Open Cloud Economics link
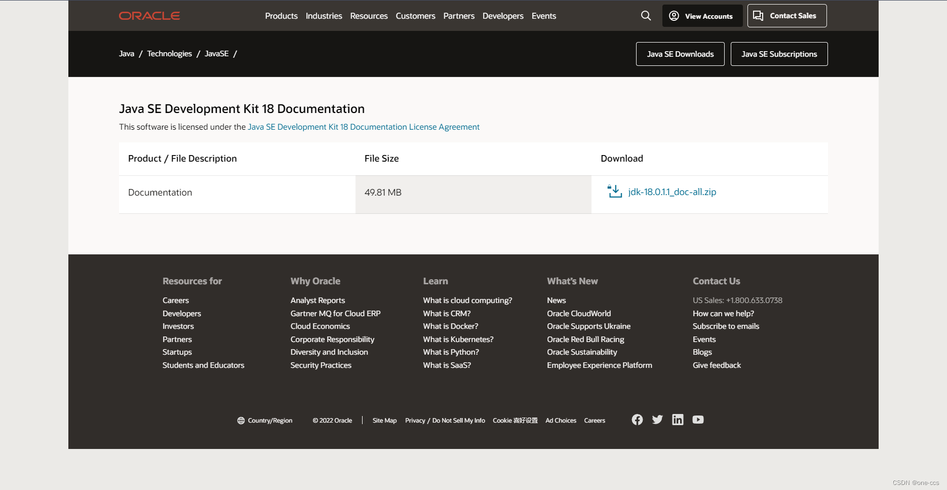947x490 pixels. [x=320, y=326]
